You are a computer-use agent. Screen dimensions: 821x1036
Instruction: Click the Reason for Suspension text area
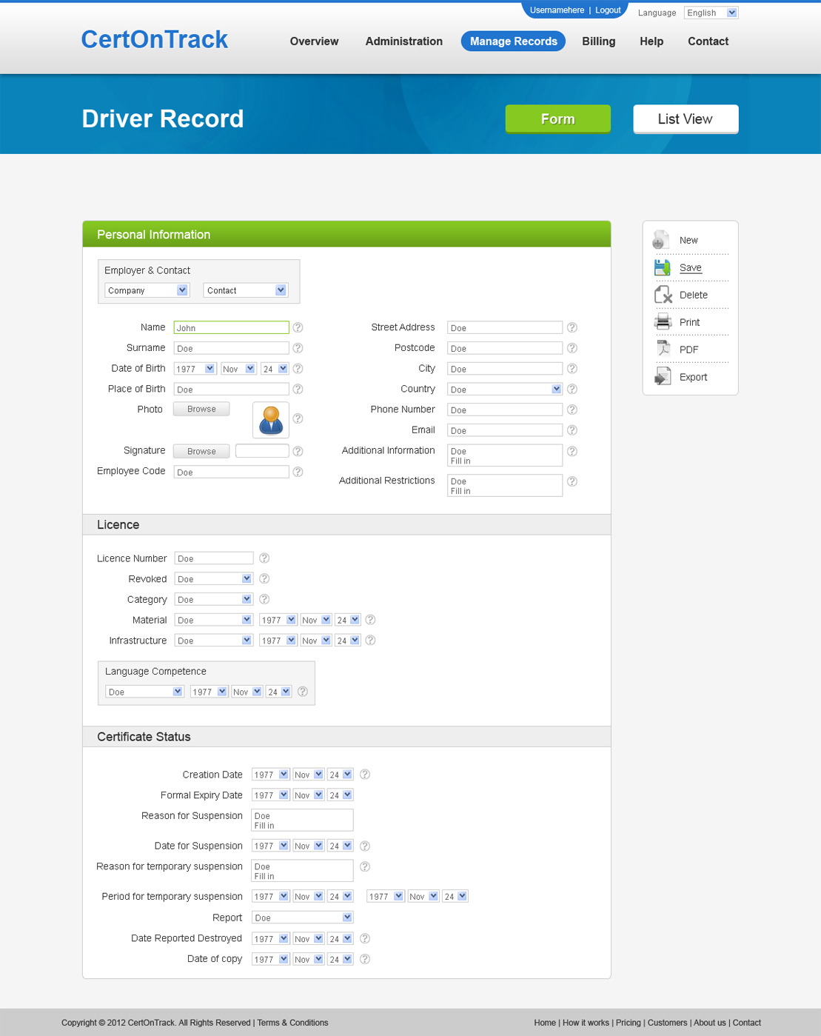coord(302,820)
